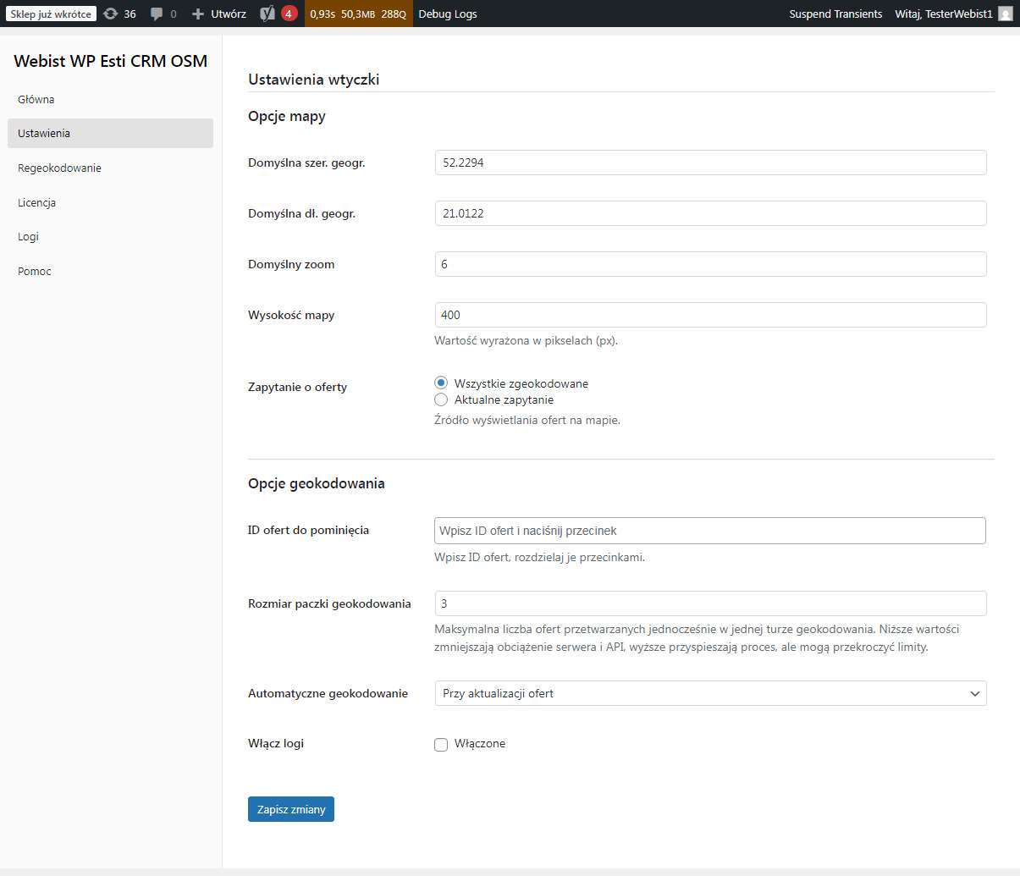Screen dimensions: 1020x876
Task: Click Suspend Transients in admin bar
Action: (x=835, y=14)
